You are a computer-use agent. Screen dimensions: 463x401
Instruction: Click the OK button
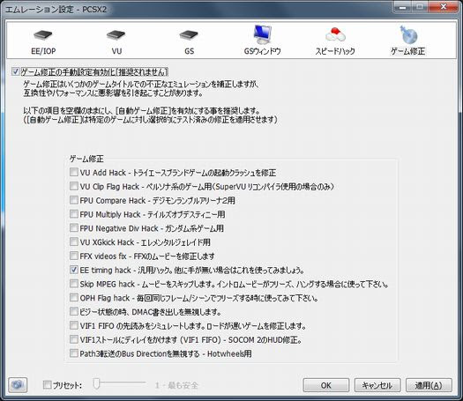[326, 385]
